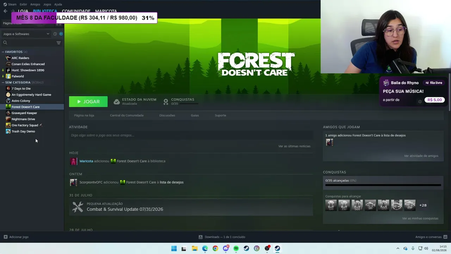Open the Conquistas 0/35 label
The height and width of the screenshot is (254, 451).
pyautogui.click(x=183, y=101)
